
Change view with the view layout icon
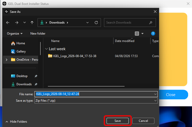tap(137, 34)
